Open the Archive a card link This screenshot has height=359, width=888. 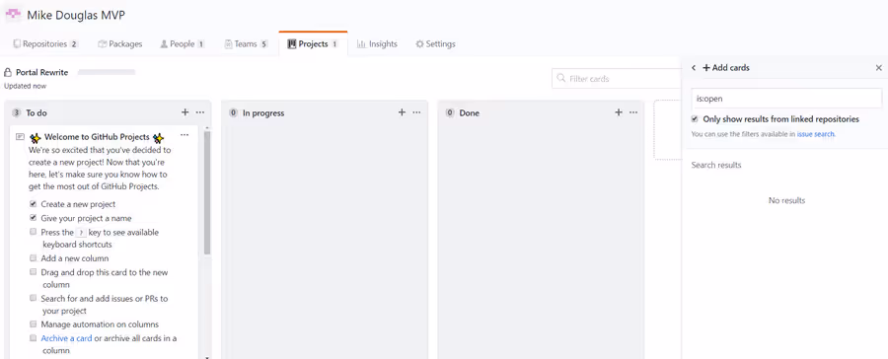tap(66, 338)
